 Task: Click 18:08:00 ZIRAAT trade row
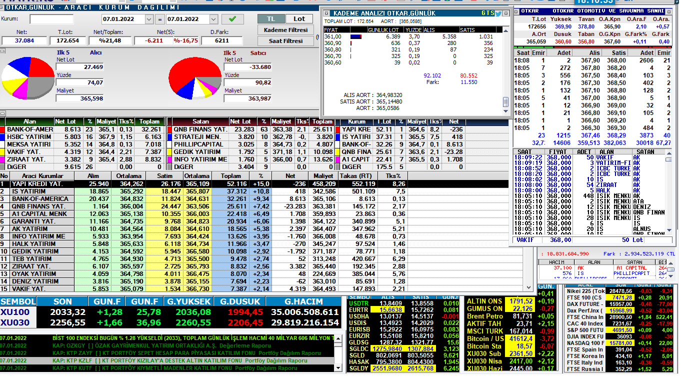590,185
